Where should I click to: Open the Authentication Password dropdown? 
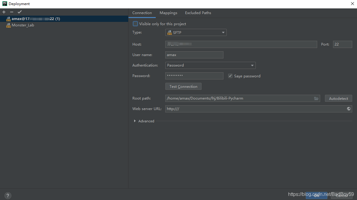(210, 65)
